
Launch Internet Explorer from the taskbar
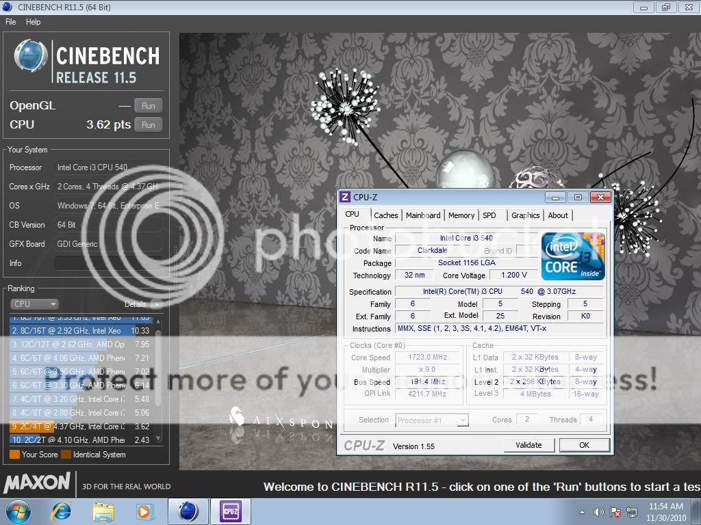click(62, 511)
